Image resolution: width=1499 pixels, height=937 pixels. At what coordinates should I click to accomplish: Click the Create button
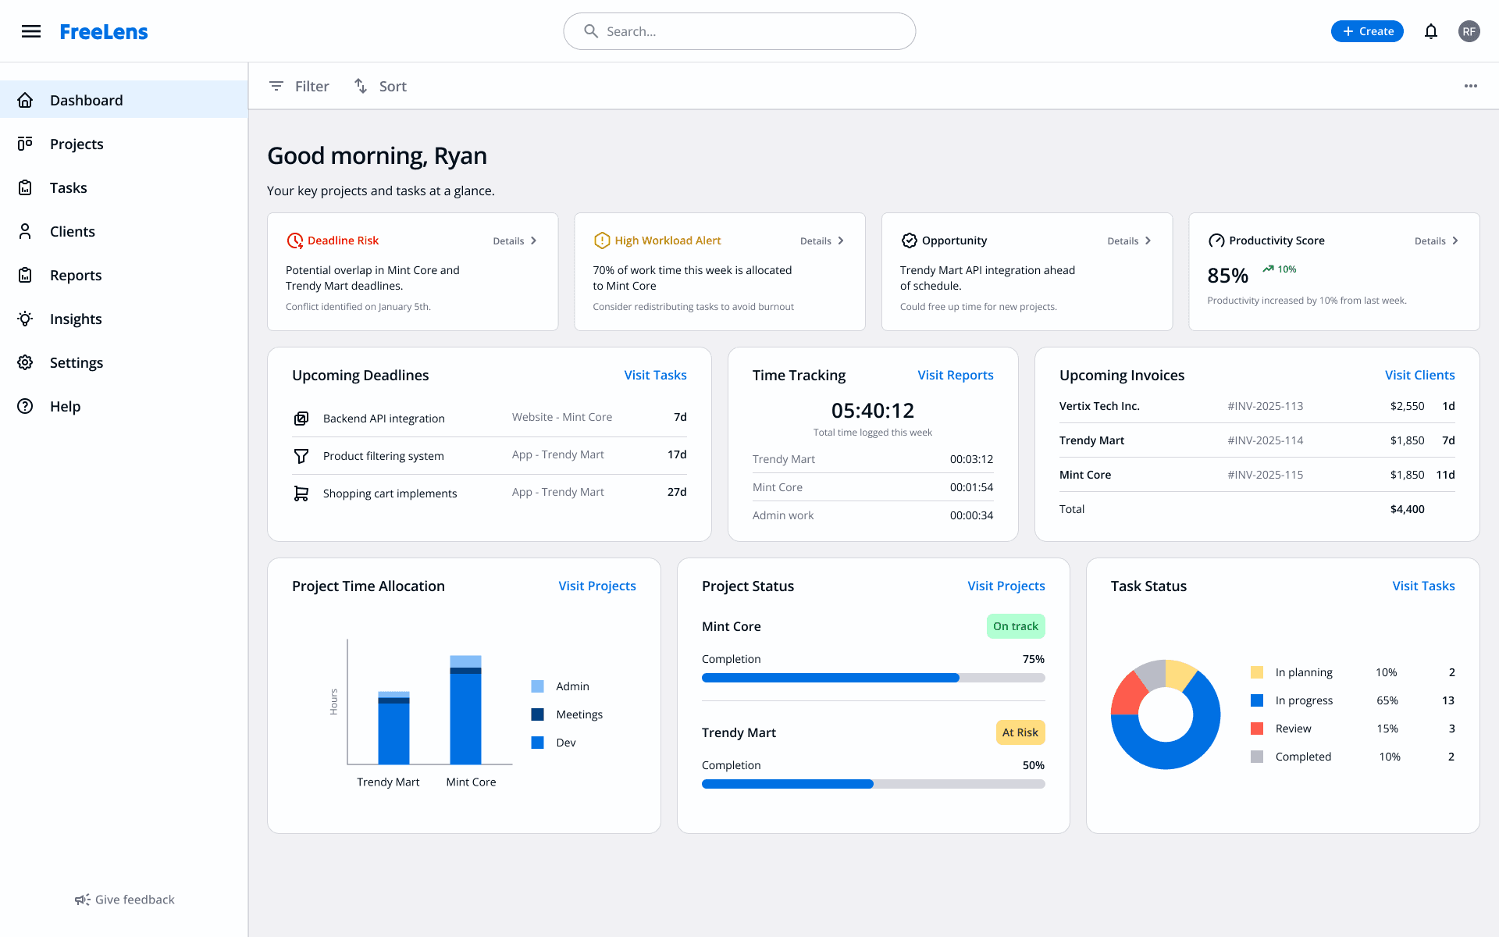click(1367, 31)
